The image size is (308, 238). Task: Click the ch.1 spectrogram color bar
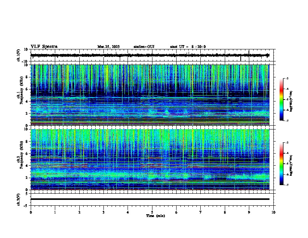coord(282,100)
